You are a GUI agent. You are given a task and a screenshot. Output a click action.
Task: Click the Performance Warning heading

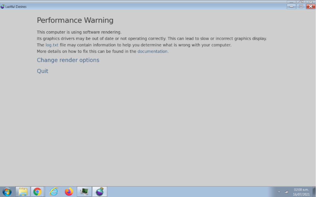(75, 20)
